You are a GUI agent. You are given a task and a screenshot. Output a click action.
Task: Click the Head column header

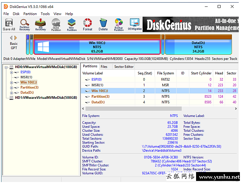tap(219, 73)
